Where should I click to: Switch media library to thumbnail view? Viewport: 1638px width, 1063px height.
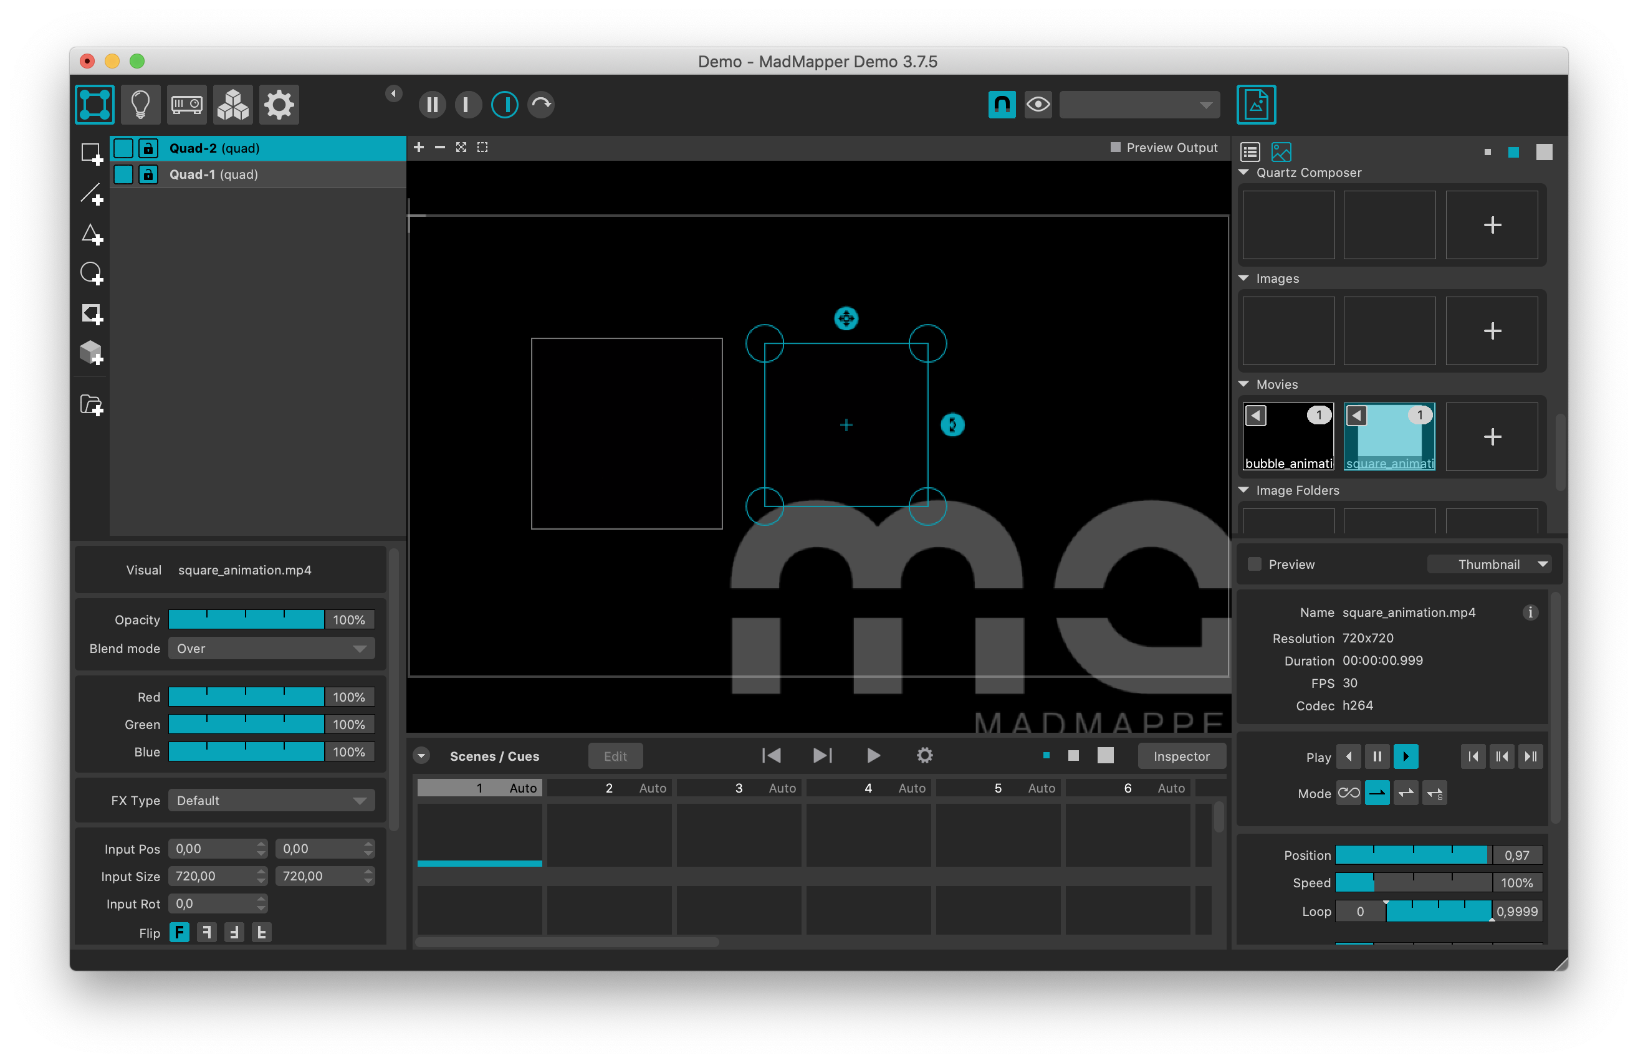pos(1281,151)
